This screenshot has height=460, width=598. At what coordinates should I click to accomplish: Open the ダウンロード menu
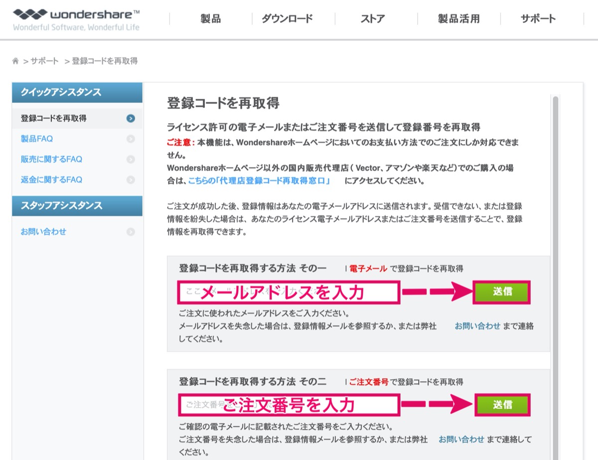tap(287, 19)
